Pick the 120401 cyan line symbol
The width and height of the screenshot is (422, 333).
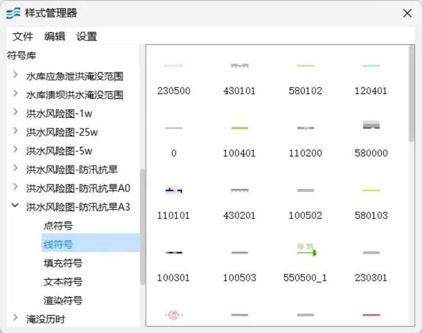point(371,66)
